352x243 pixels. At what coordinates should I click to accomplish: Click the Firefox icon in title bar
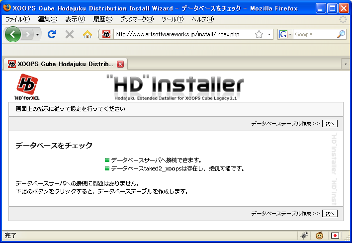coord(7,8)
